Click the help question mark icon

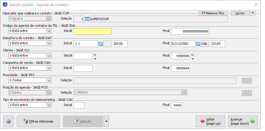[x=8, y=121]
